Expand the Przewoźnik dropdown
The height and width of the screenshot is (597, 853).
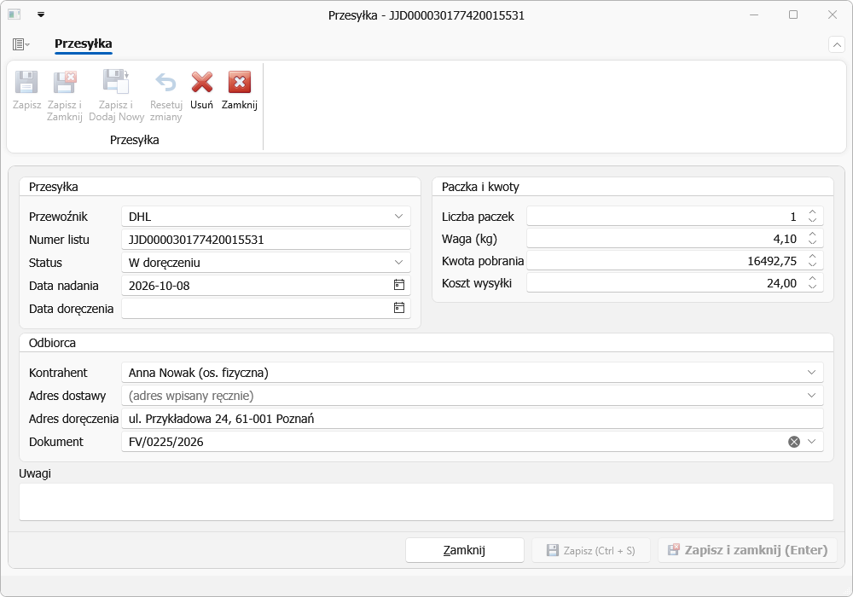click(398, 217)
